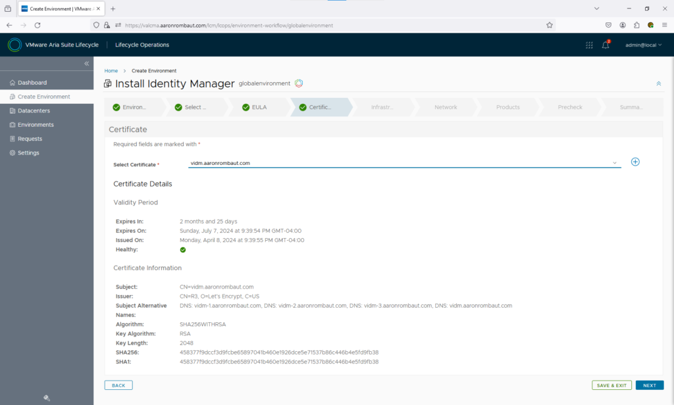Click the Home breadcrumb link
Viewport: 674px width, 405px height.
tap(111, 70)
